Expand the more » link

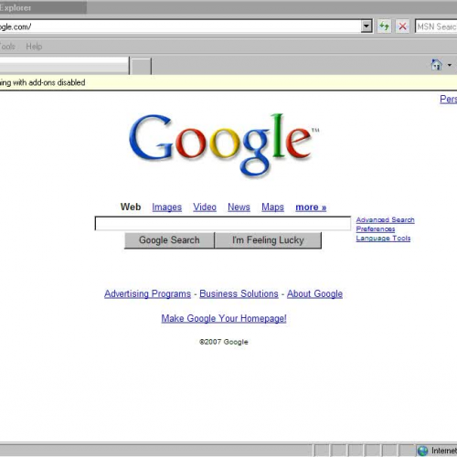311,207
